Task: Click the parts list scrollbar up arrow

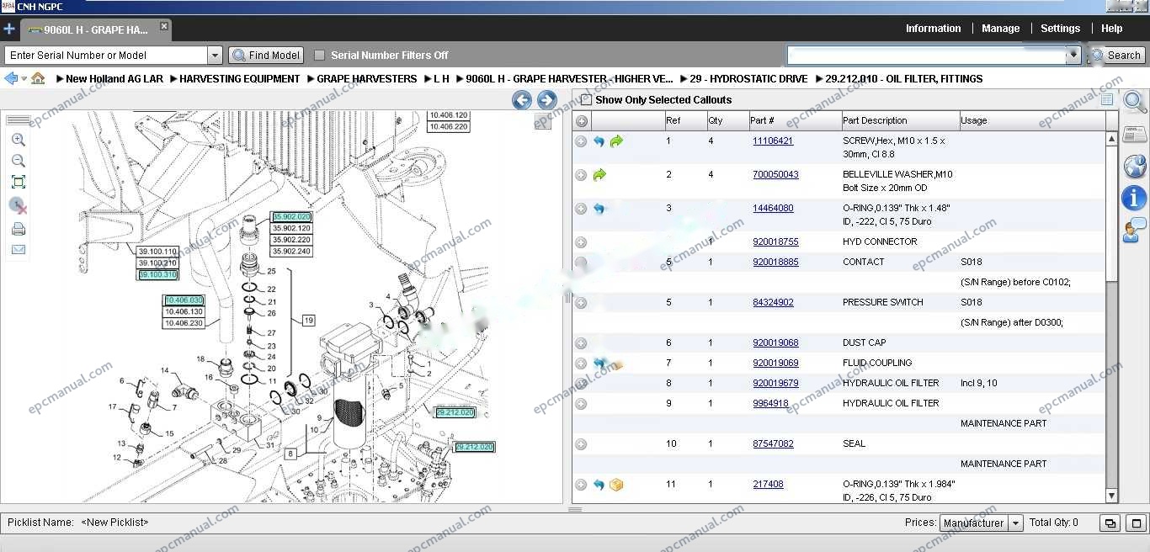Action: pyautogui.click(x=1111, y=139)
